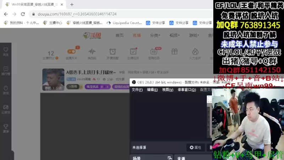Viewport: 284px width, 160px height.
Task: Open 云游戏 gamepad icon in sidebar
Action: (6, 110)
